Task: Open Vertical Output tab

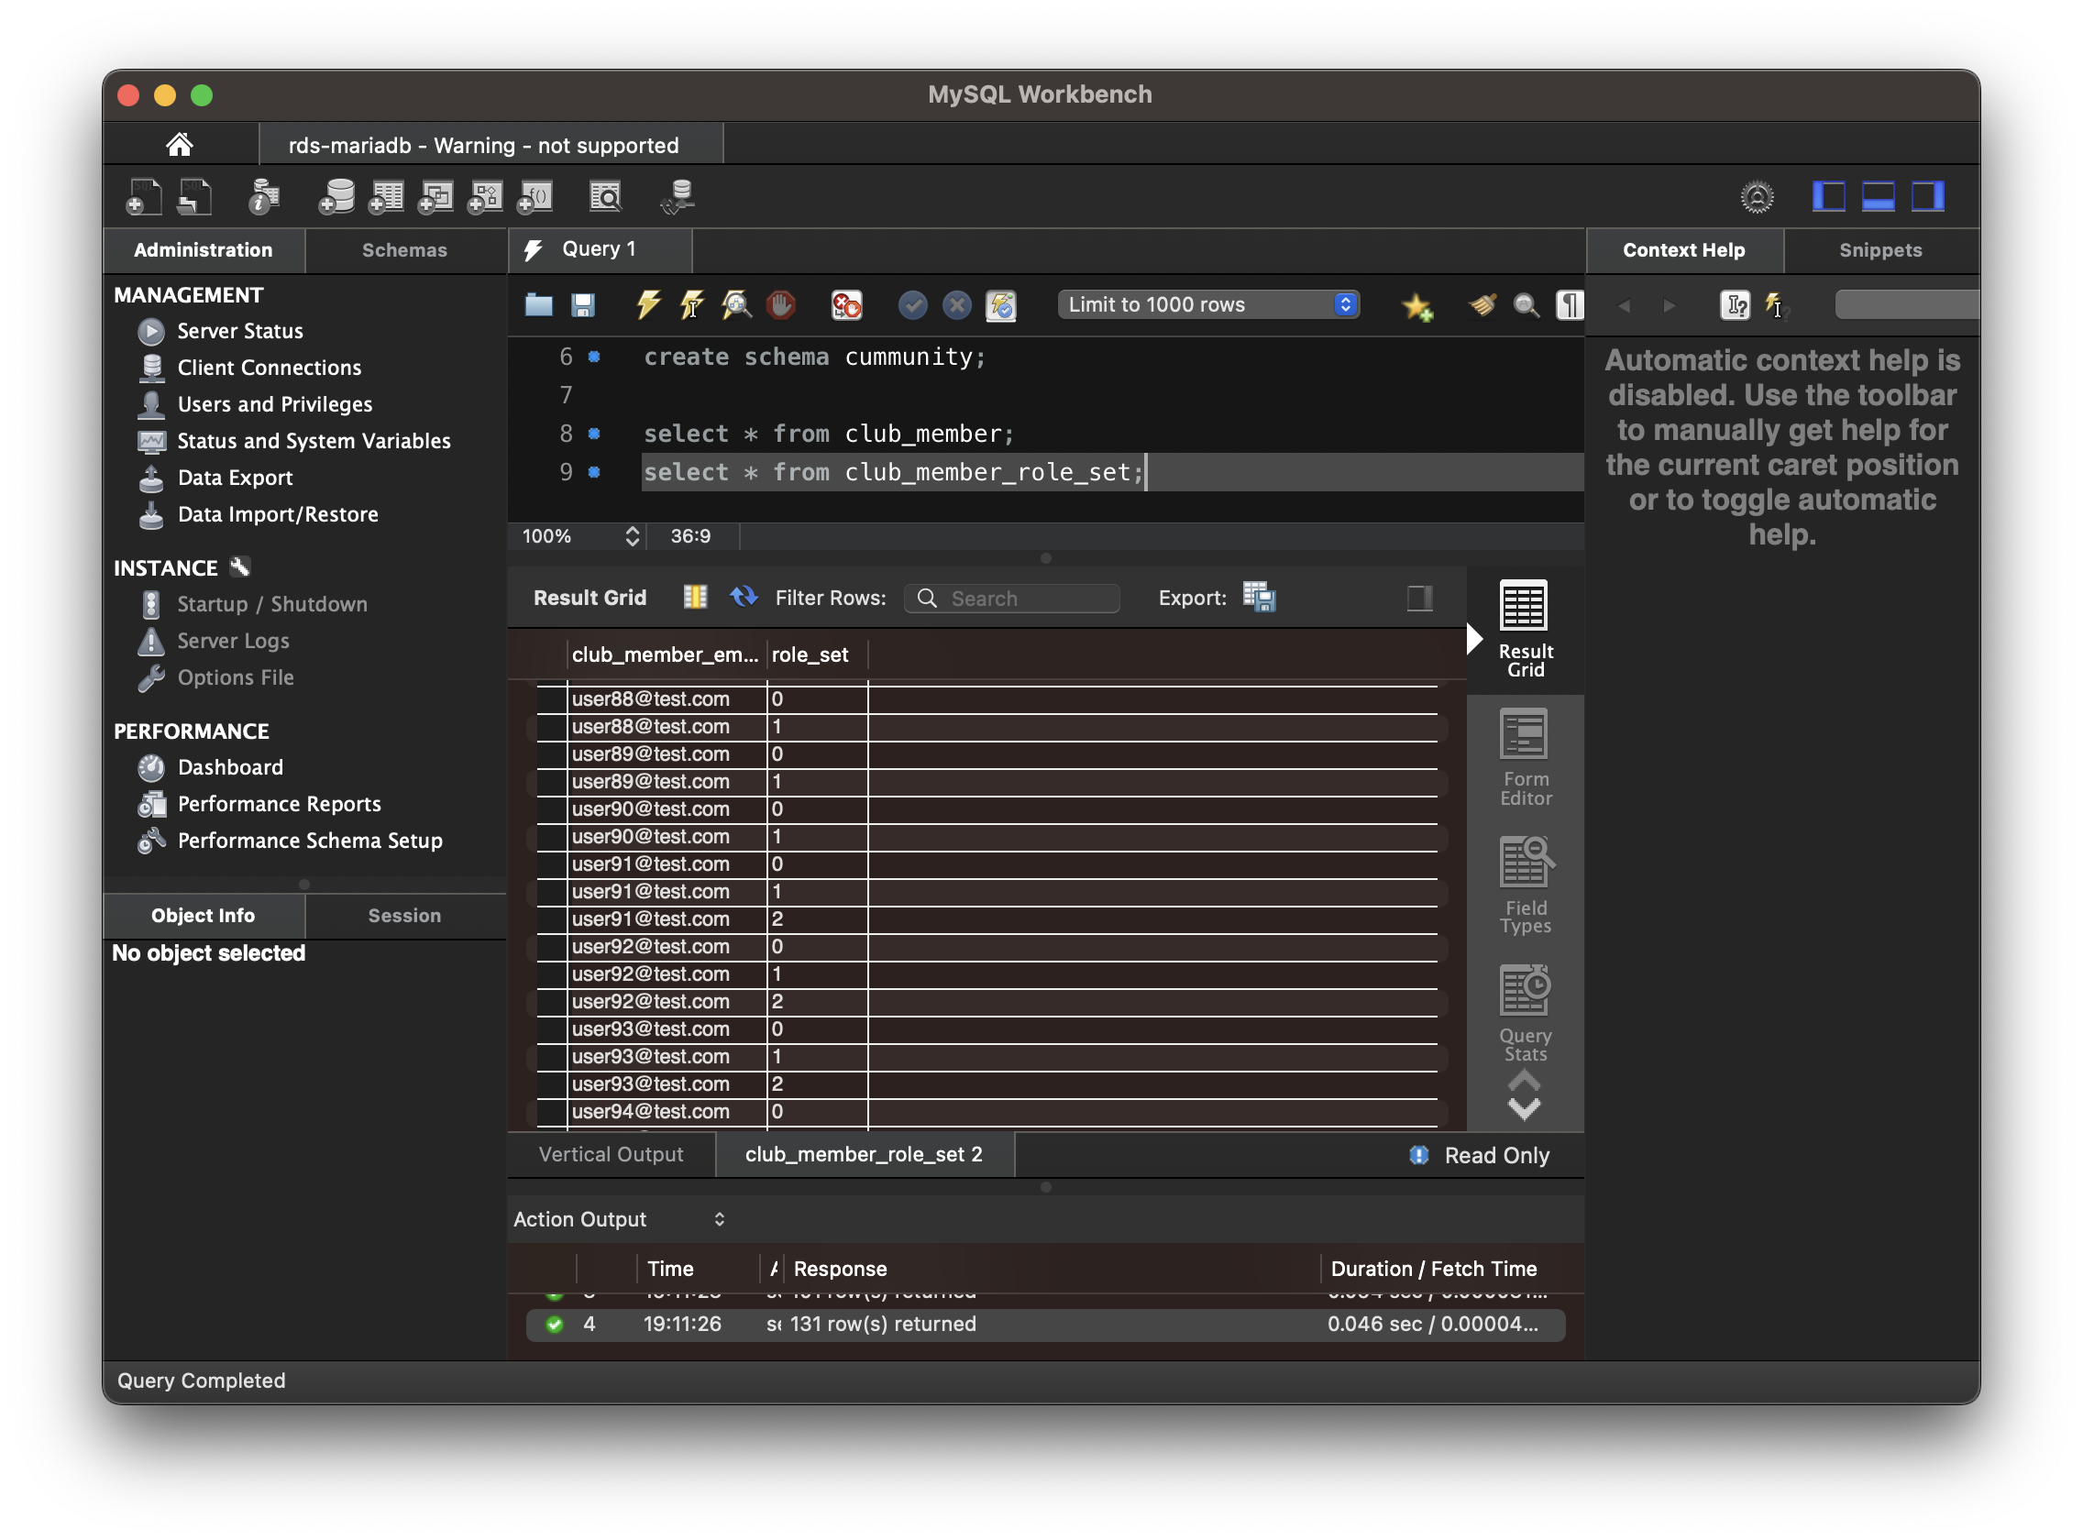Action: point(612,1154)
